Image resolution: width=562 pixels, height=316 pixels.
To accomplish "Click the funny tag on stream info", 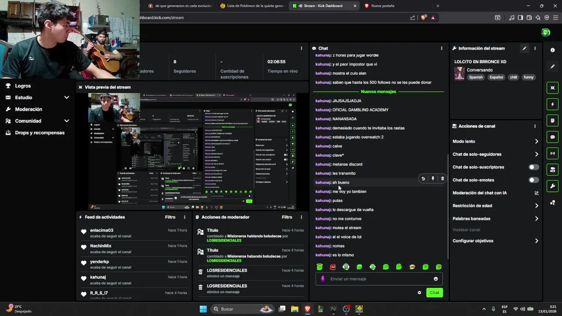I will (529, 77).
